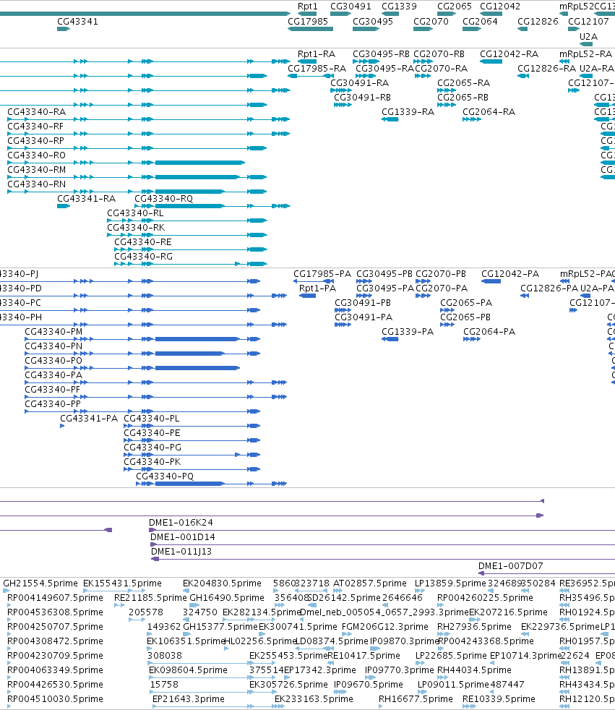Click the blue Rpt1-PA CDS block
This screenshot has height=710, width=615.
point(308,296)
